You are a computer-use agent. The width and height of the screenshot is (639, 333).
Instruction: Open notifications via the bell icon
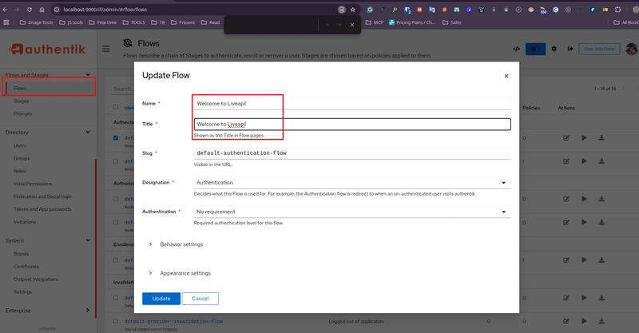[535, 49]
